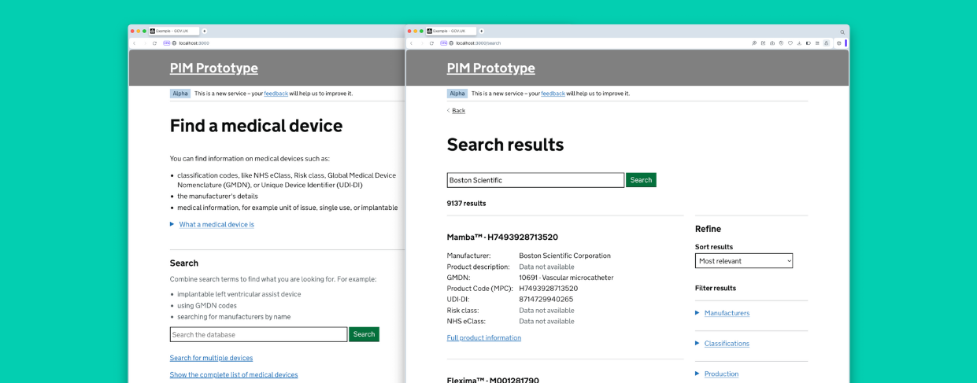Click the tab search magnifier at window top right
This screenshot has width=977, height=383.
842,32
